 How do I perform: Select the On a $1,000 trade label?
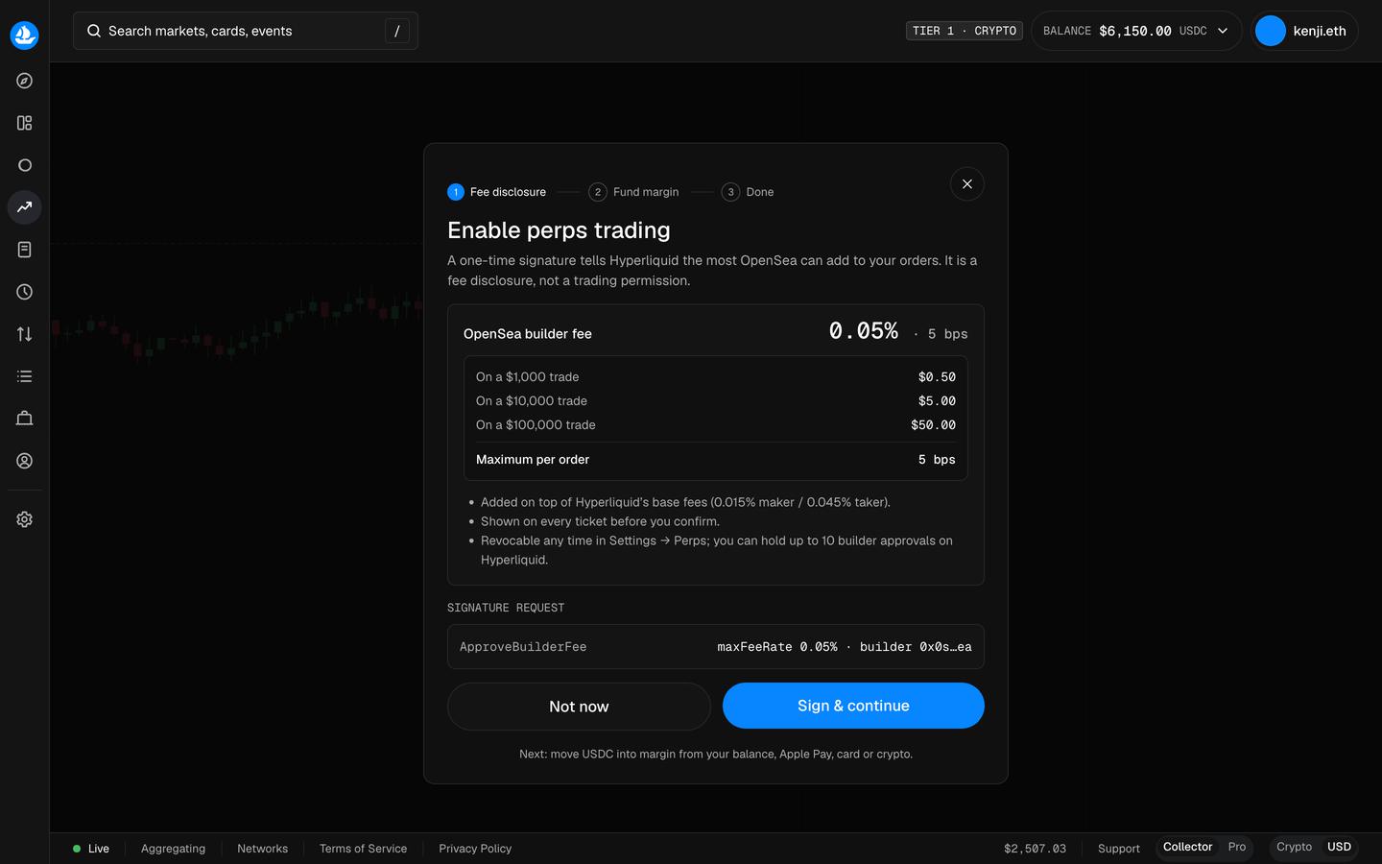[528, 377]
